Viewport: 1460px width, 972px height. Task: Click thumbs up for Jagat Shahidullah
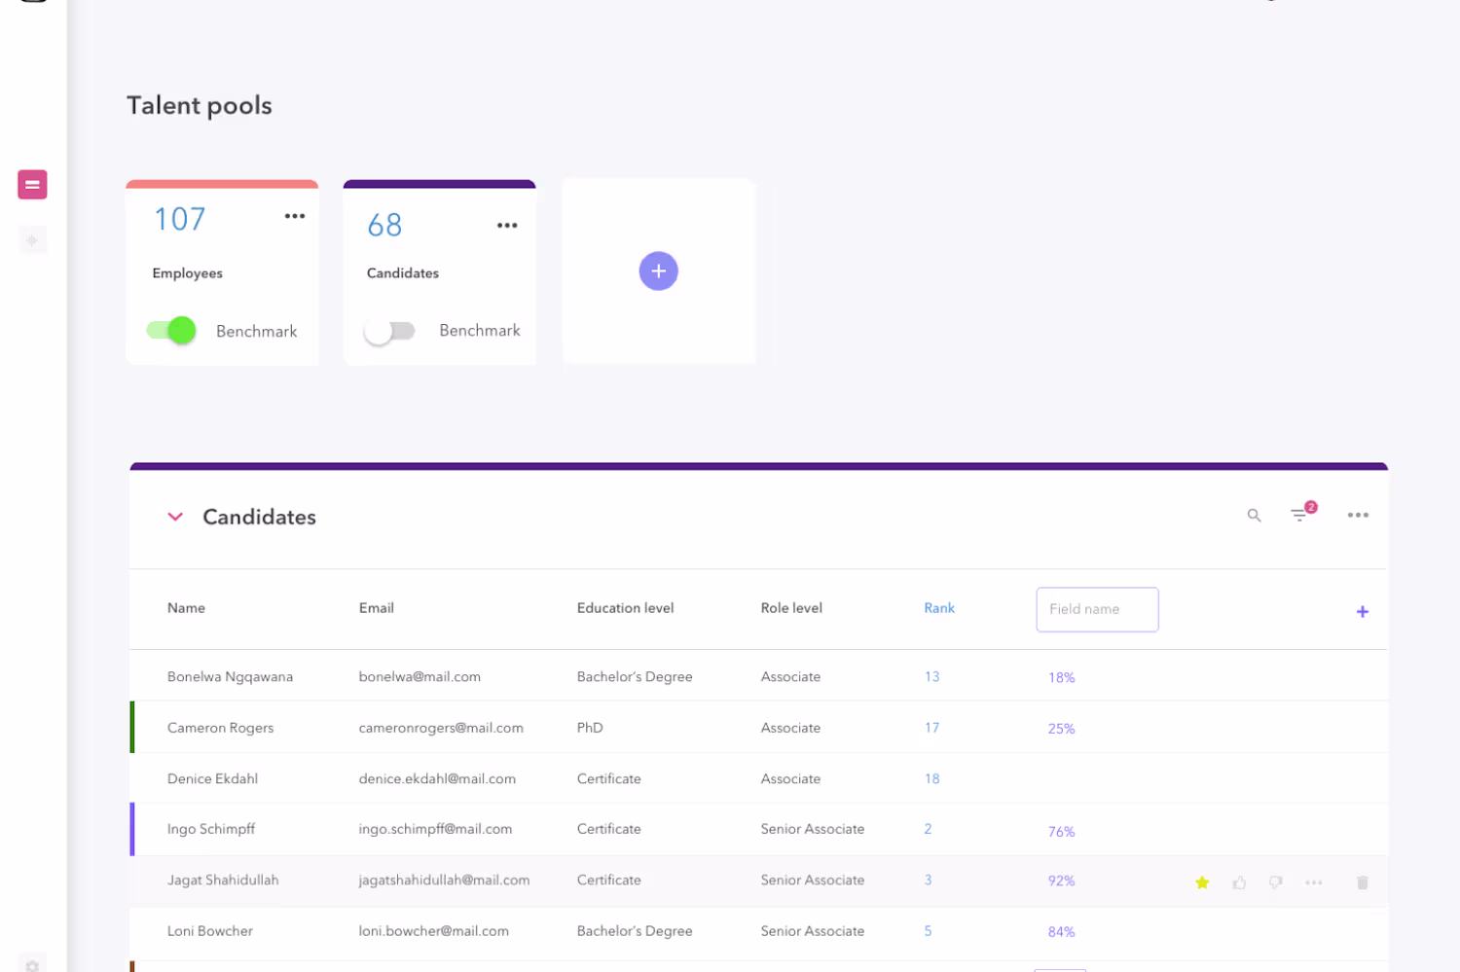[x=1239, y=882]
